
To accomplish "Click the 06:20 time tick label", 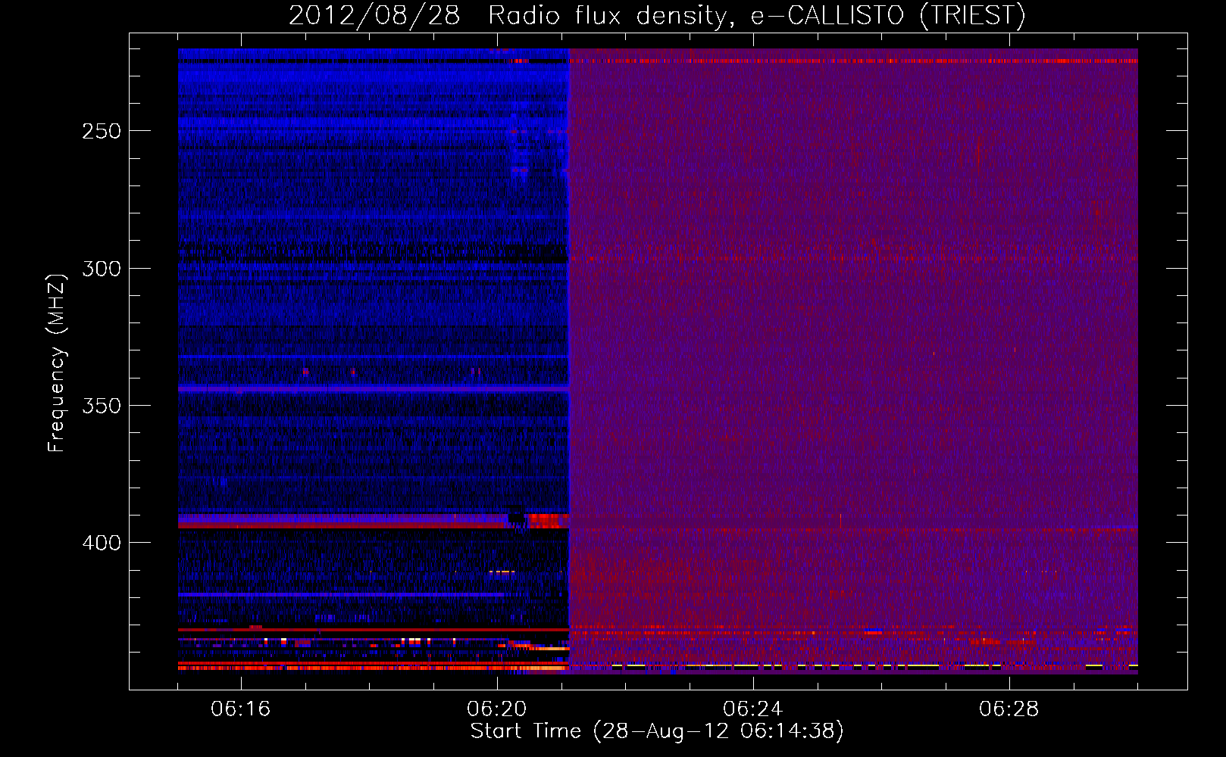I will pos(497,709).
